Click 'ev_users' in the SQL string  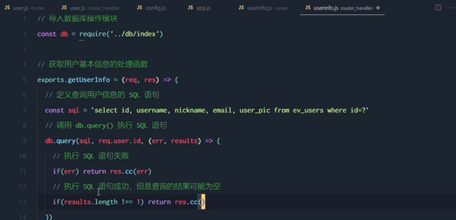click(x=308, y=110)
